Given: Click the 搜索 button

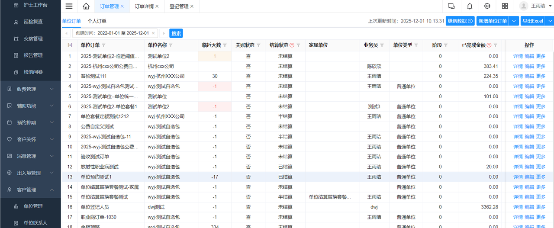Looking at the screenshot, I should coord(176,33).
